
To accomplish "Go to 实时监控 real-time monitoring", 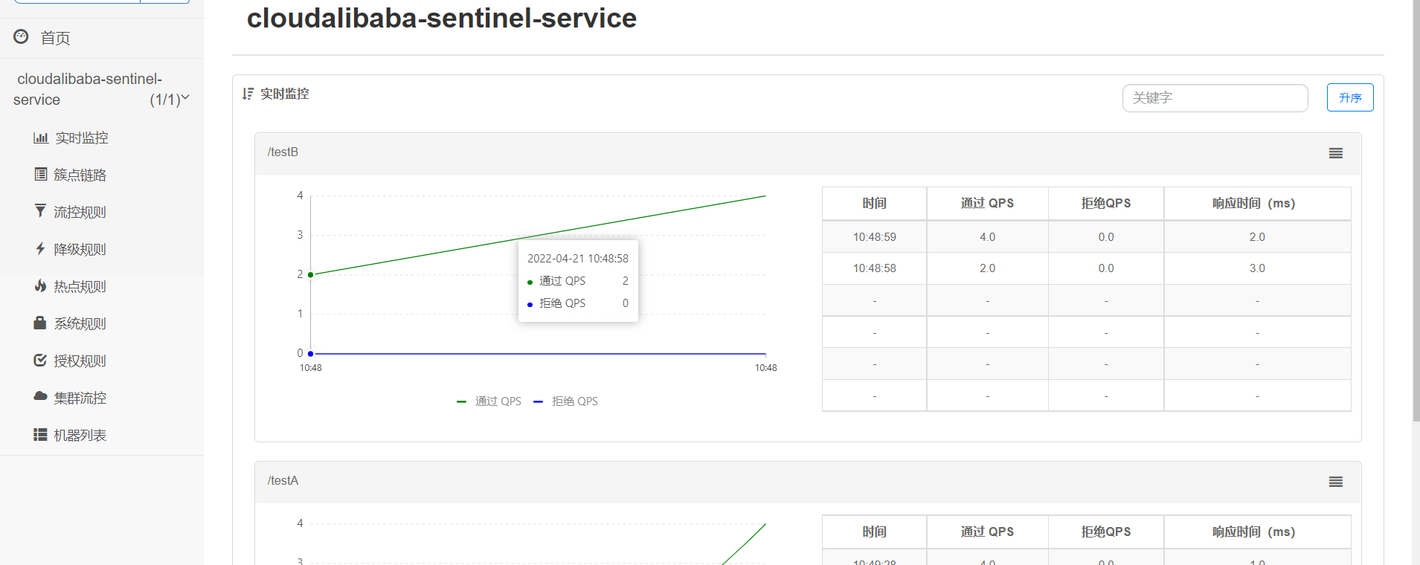I will (x=82, y=138).
